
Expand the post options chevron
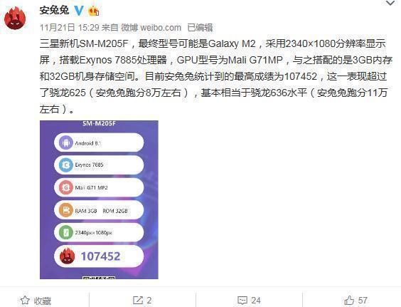(390, 3)
